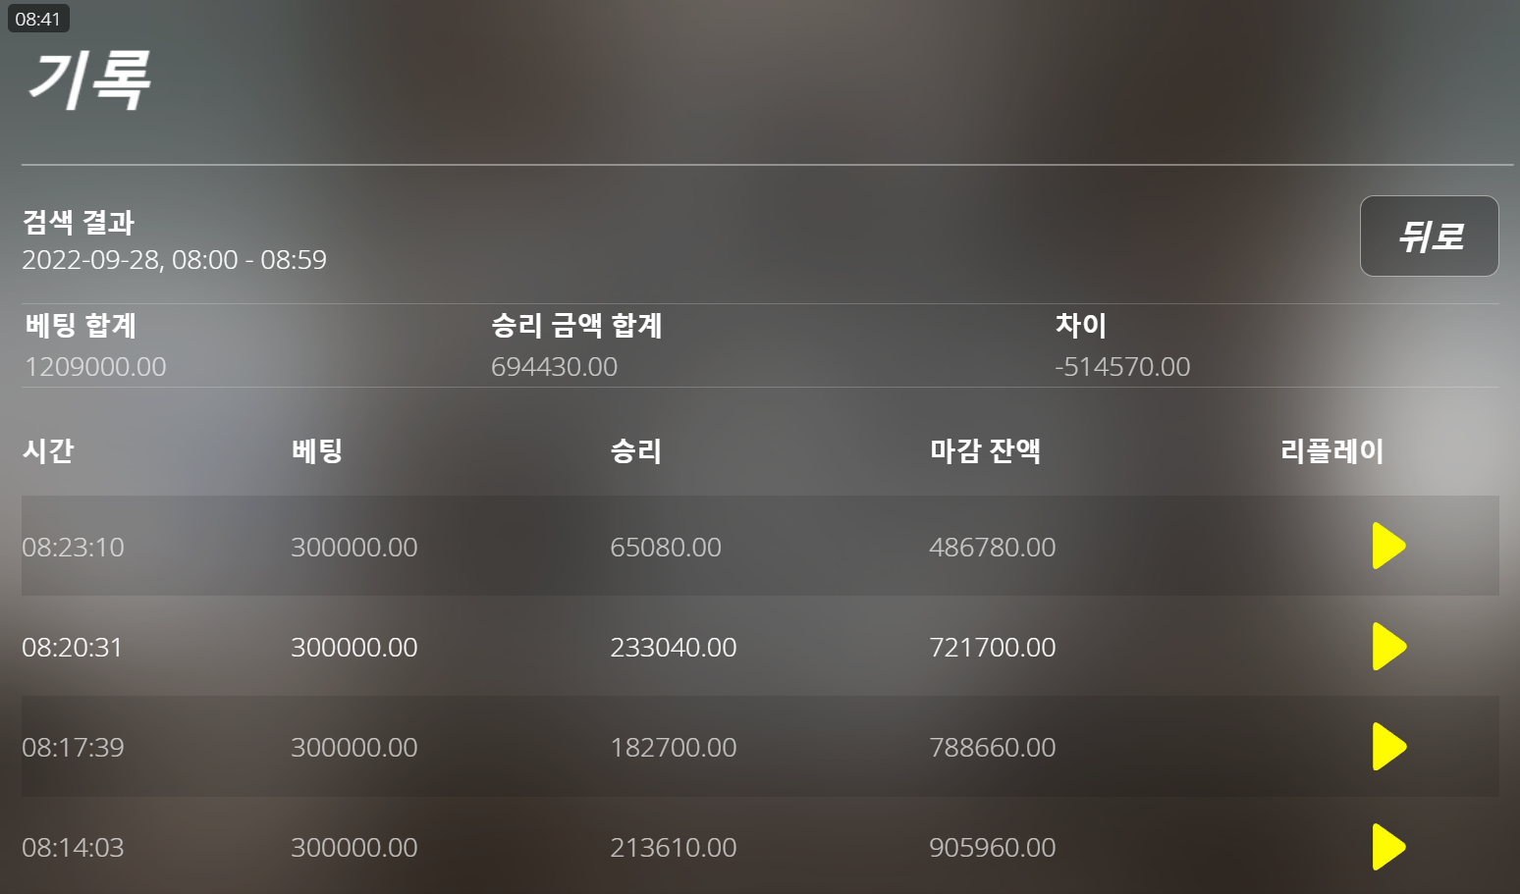Select the 08:14:03 history row
Screen dimensions: 1520x894
(x=760, y=846)
